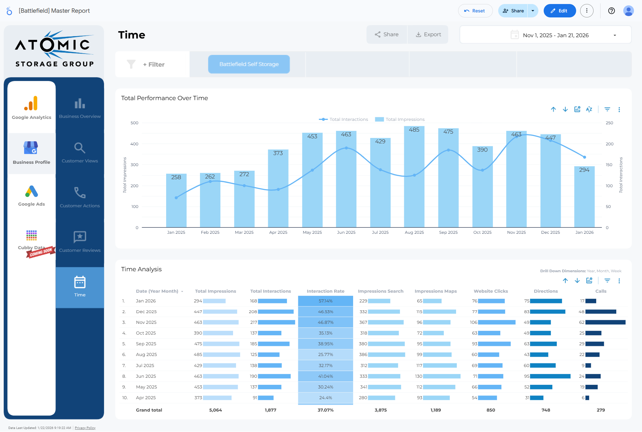
Task: Click the Jan 2026 impressions bar
Action: (584, 201)
